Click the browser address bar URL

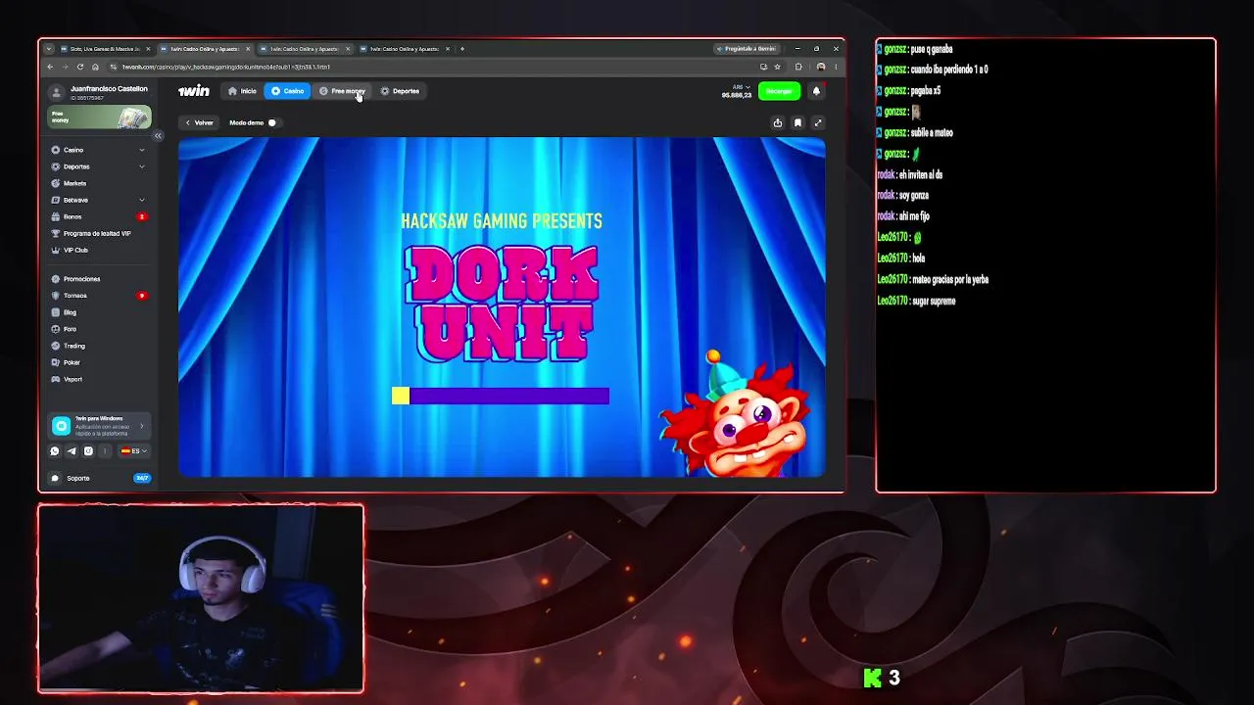point(226,67)
